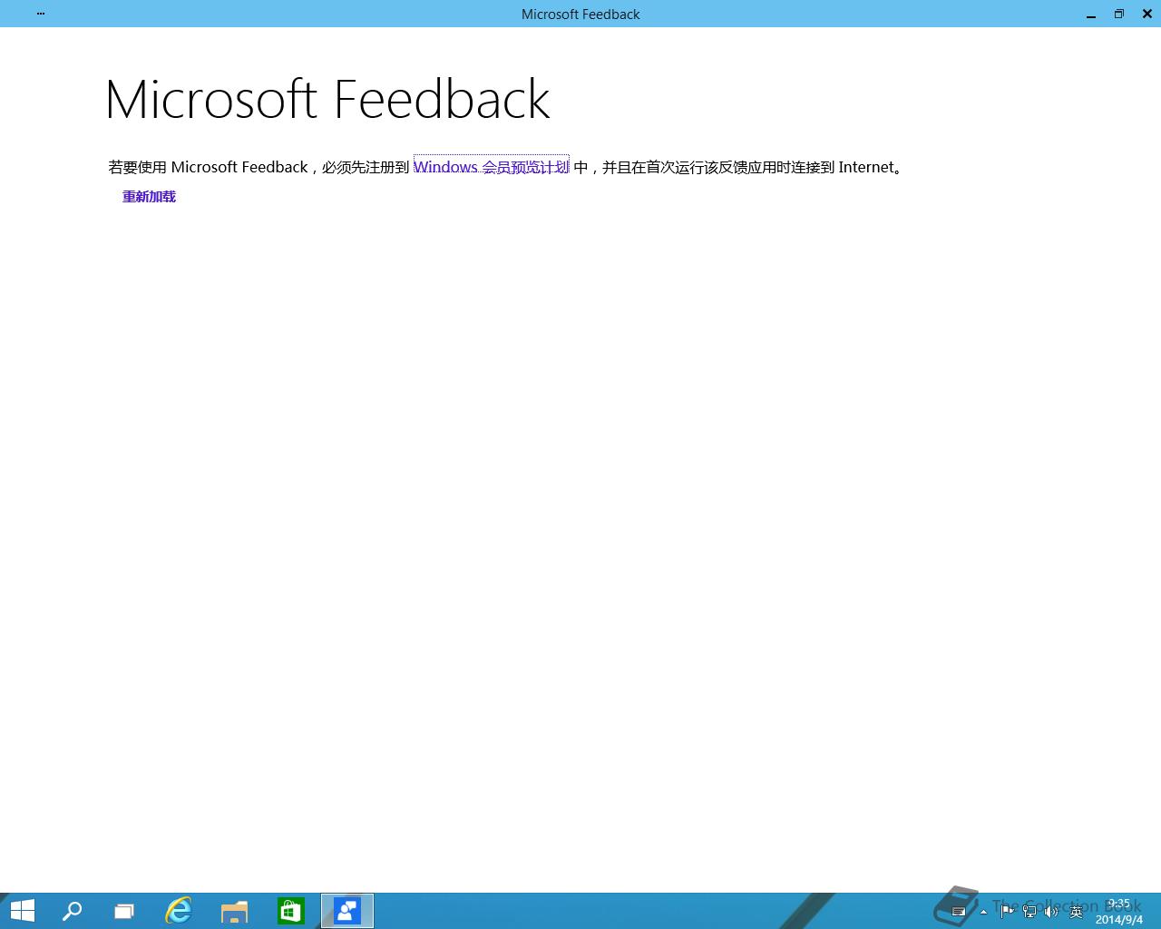Launch Internet Explorer from the taskbar
This screenshot has width=1161, height=929.
(179, 911)
